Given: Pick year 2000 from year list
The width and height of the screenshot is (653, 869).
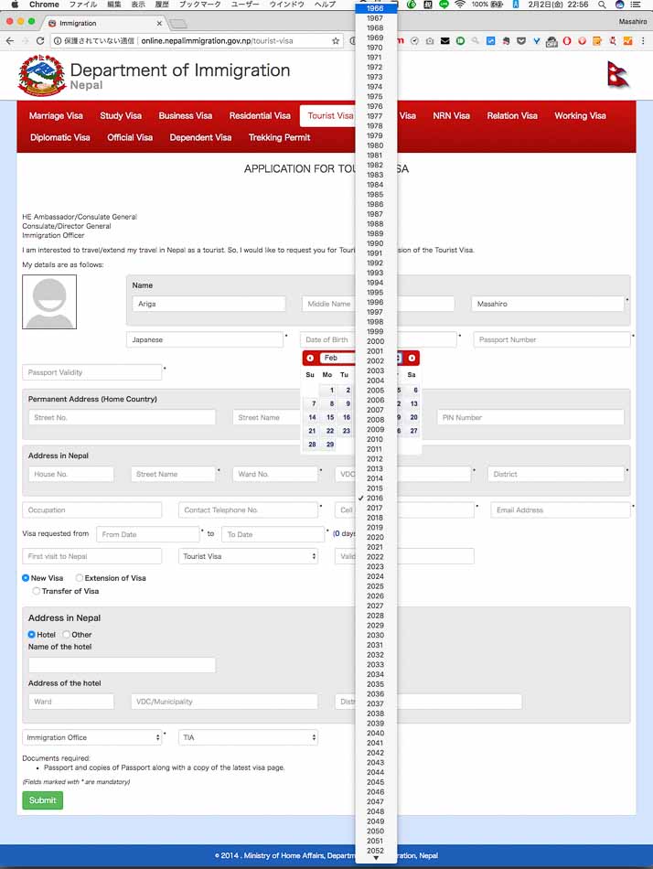Looking at the screenshot, I should click(375, 341).
